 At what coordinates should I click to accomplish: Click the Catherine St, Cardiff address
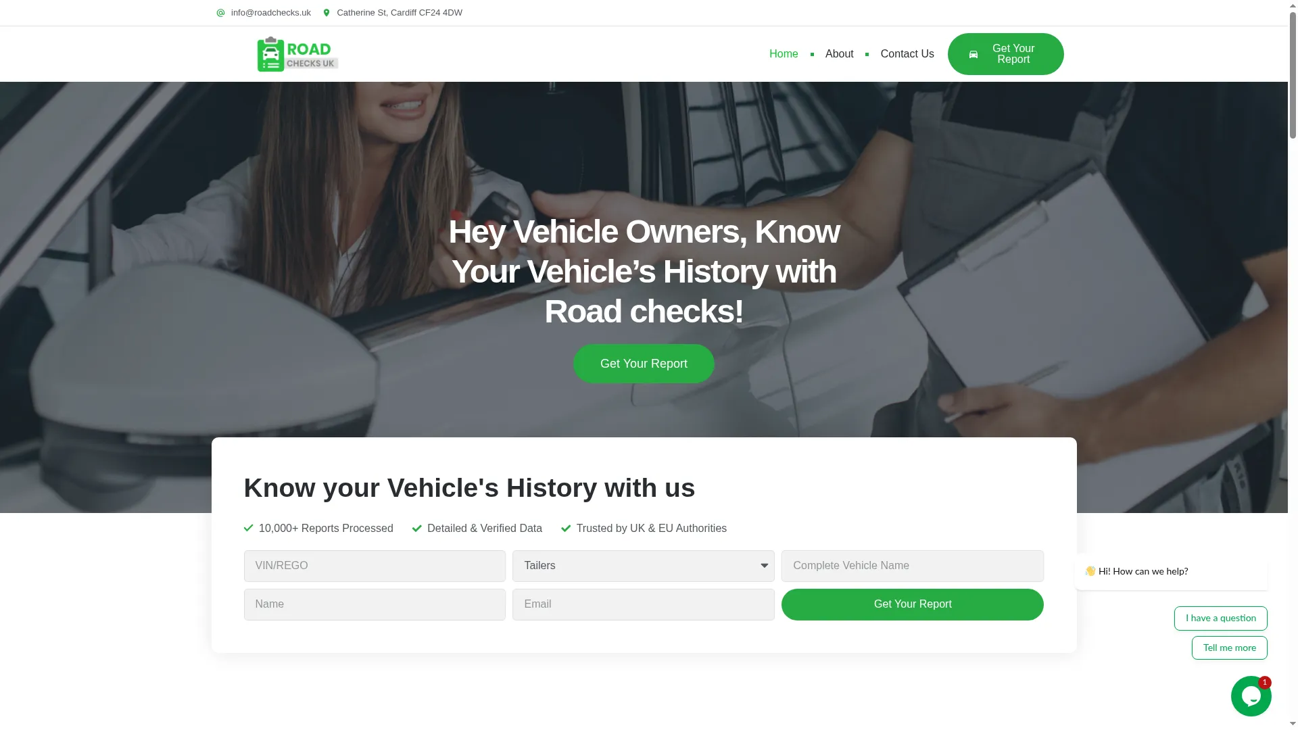click(x=400, y=13)
